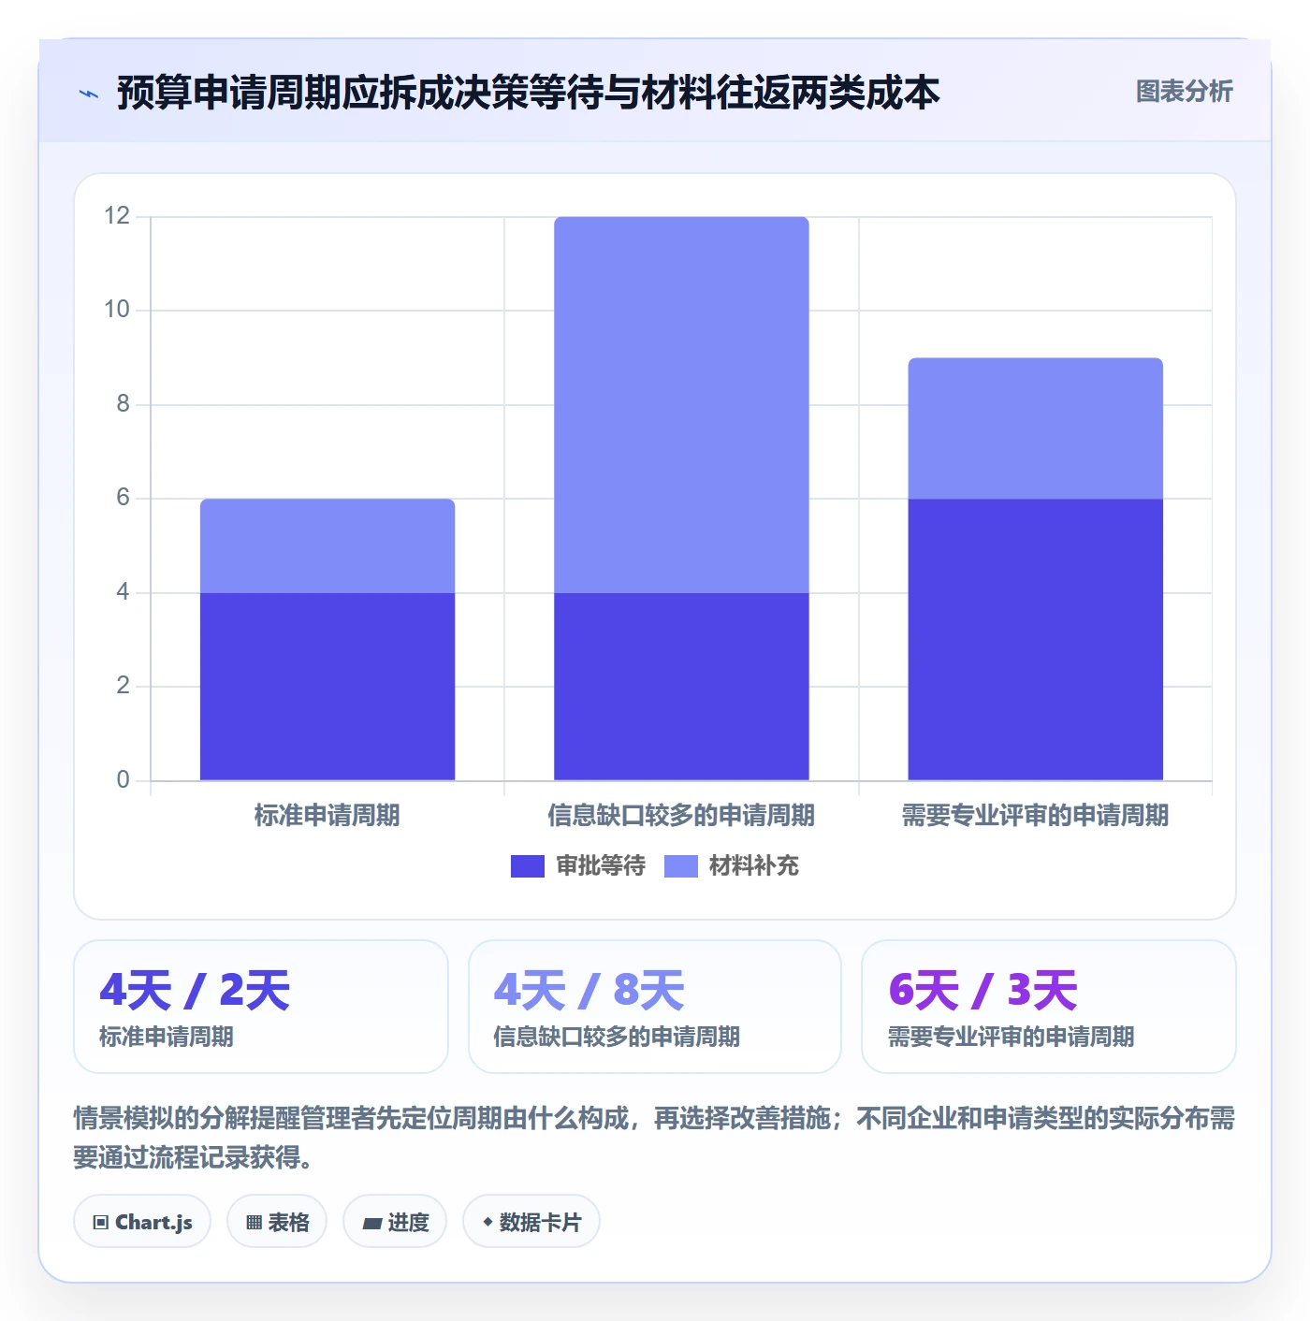Click the dark 审批等待 segment of 需要专业评审的申请周期 bar

coord(1035,639)
